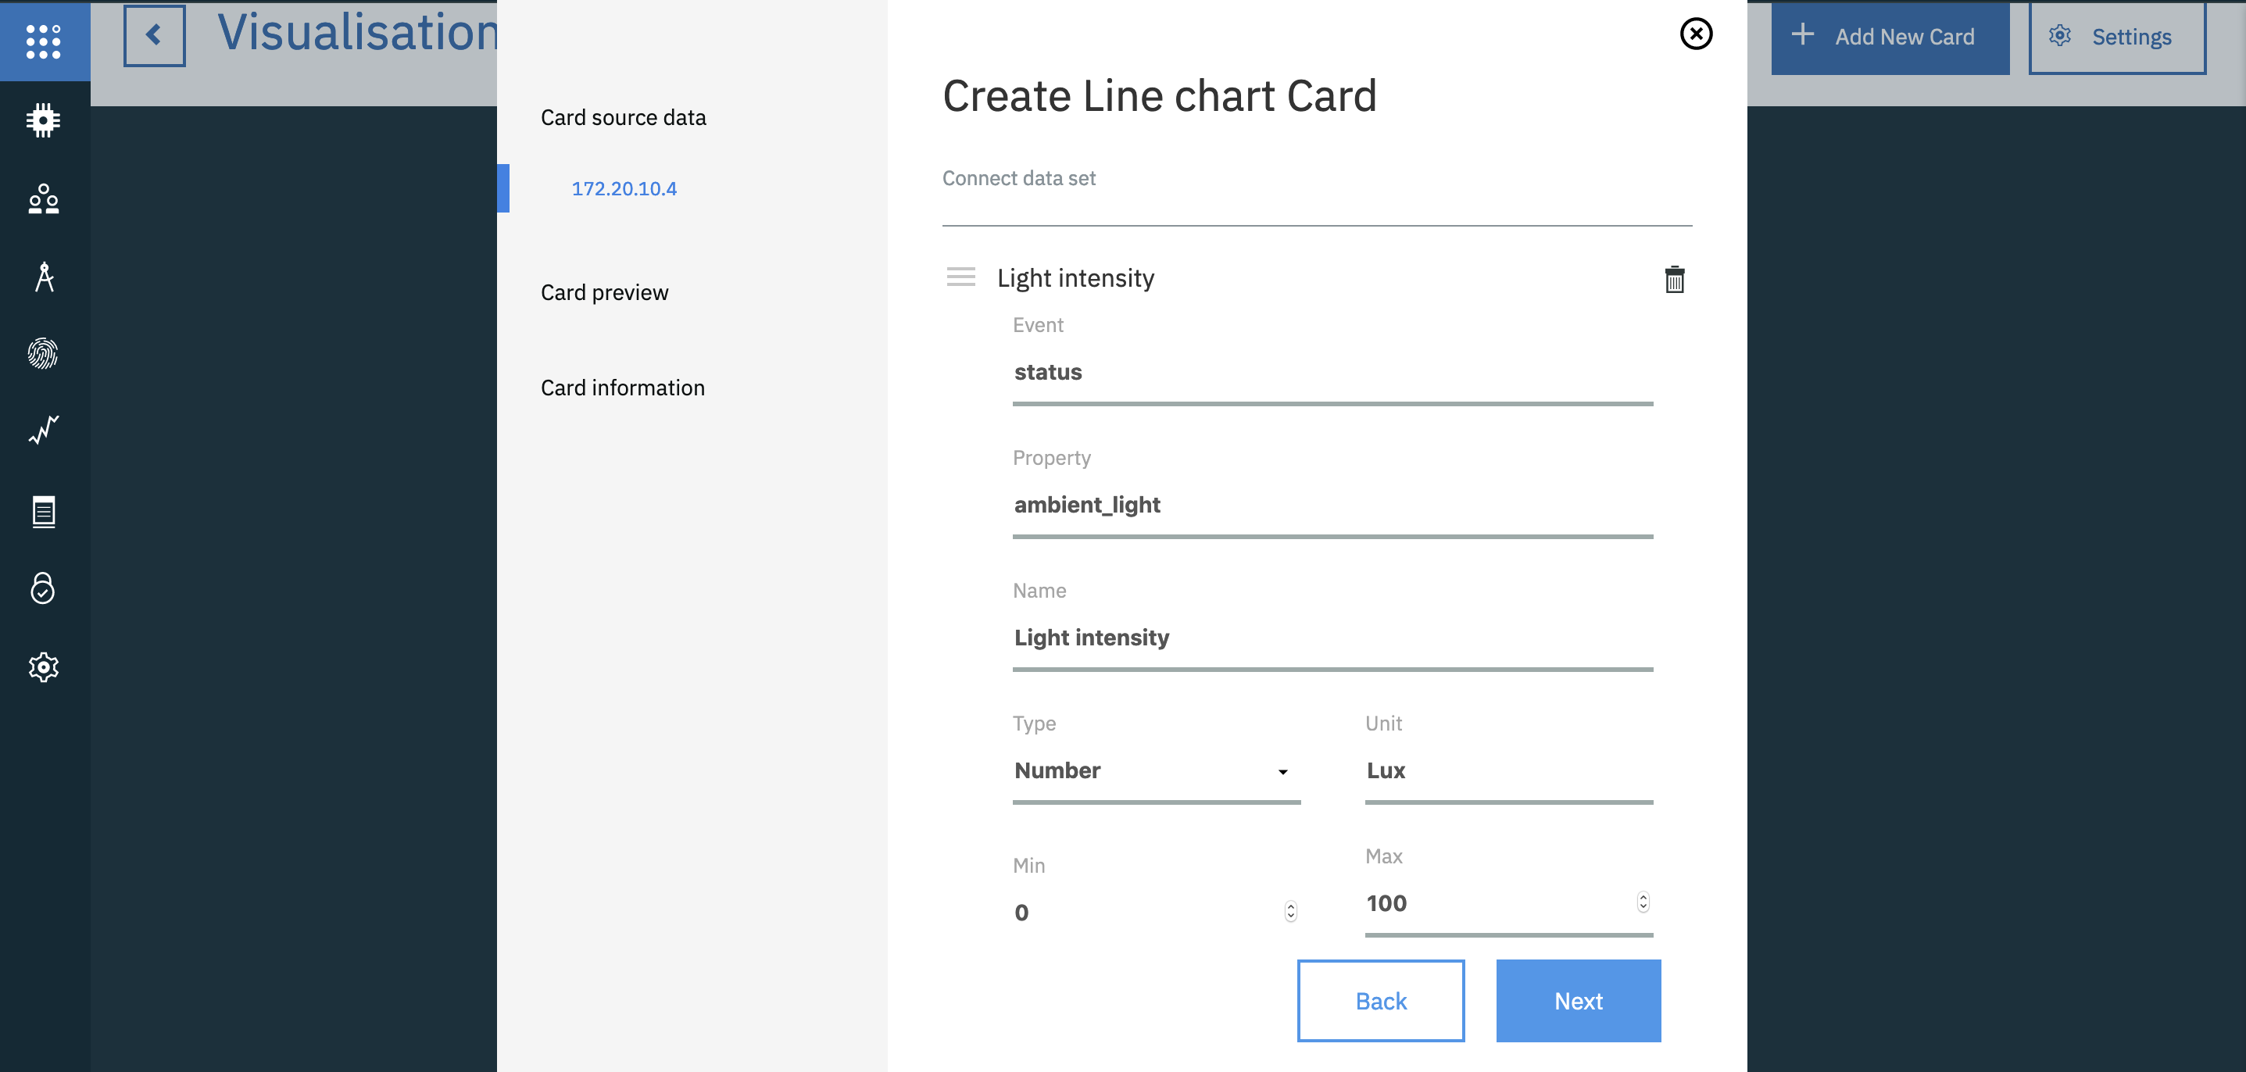
Task: Open the document list icon in sidebar
Action: click(44, 512)
